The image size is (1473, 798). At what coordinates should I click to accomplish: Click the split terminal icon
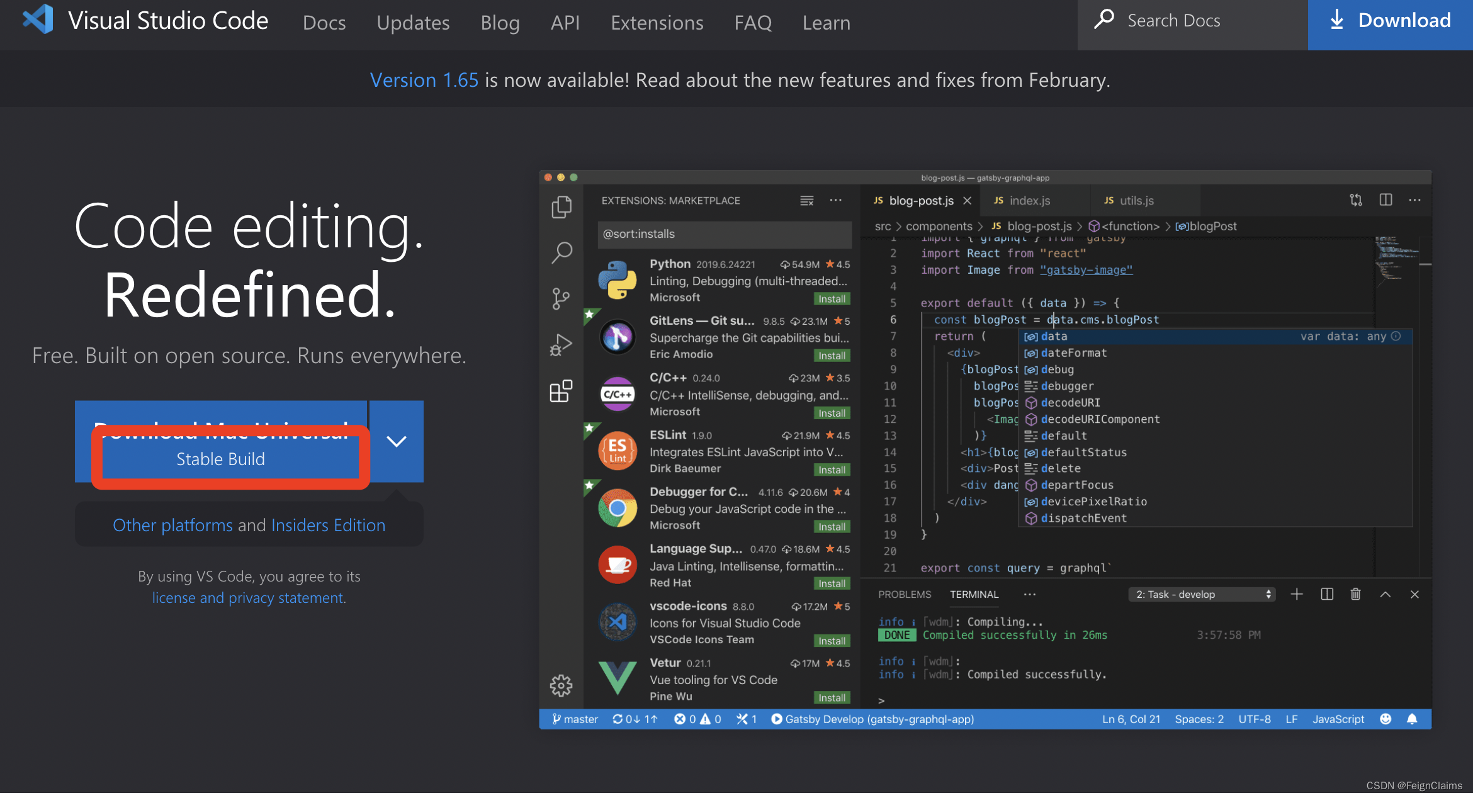(1327, 594)
